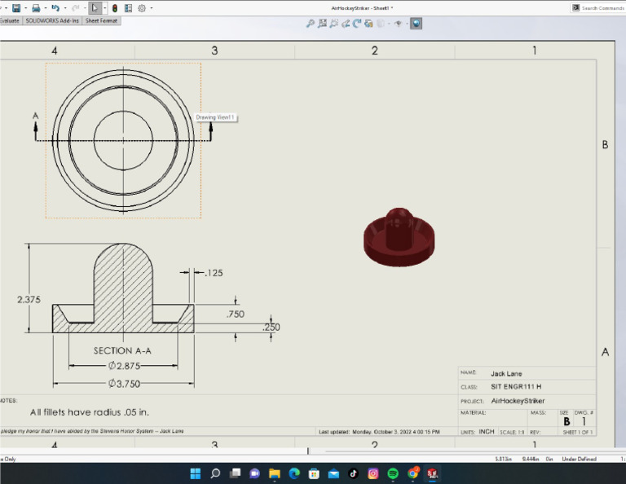Click the Save icon in the toolbar

pyautogui.click(x=15, y=7)
